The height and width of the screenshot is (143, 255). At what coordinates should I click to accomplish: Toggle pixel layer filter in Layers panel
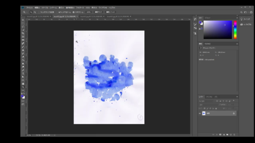point(217,101)
